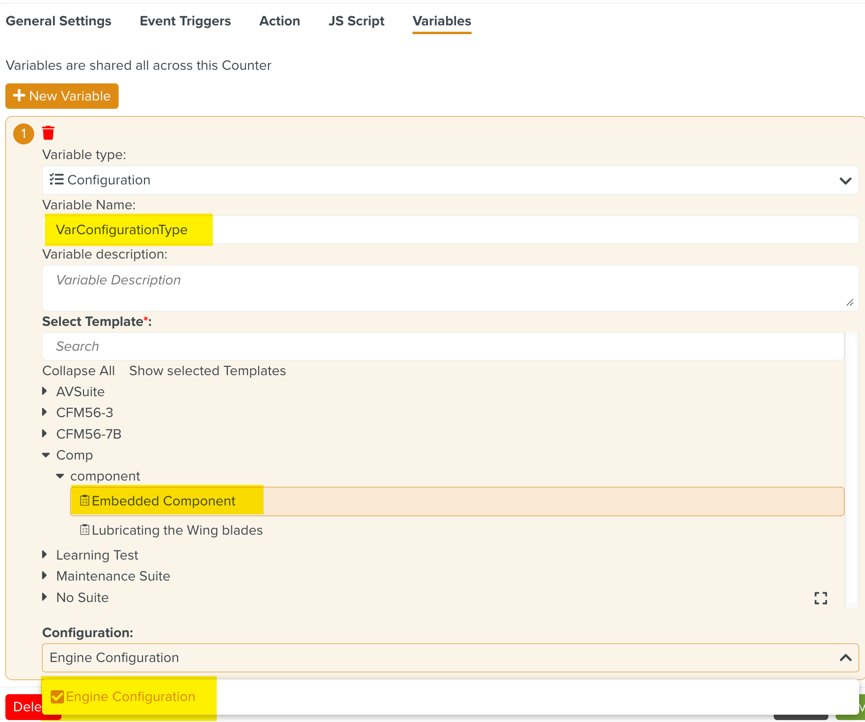The height and width of the screenshot is (722, 865).
Task: Click the red trash delete variable icon
Action: (x=48, y=133)
